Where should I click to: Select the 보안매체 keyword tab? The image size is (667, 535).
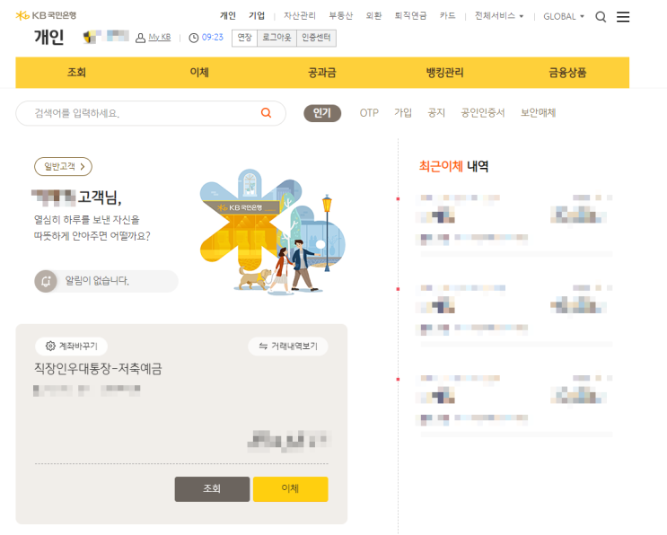click(538, 113)
